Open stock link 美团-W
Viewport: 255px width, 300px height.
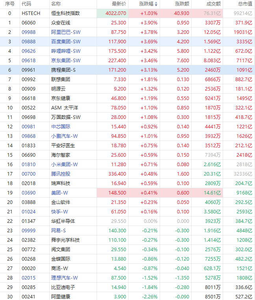[60, 193]
